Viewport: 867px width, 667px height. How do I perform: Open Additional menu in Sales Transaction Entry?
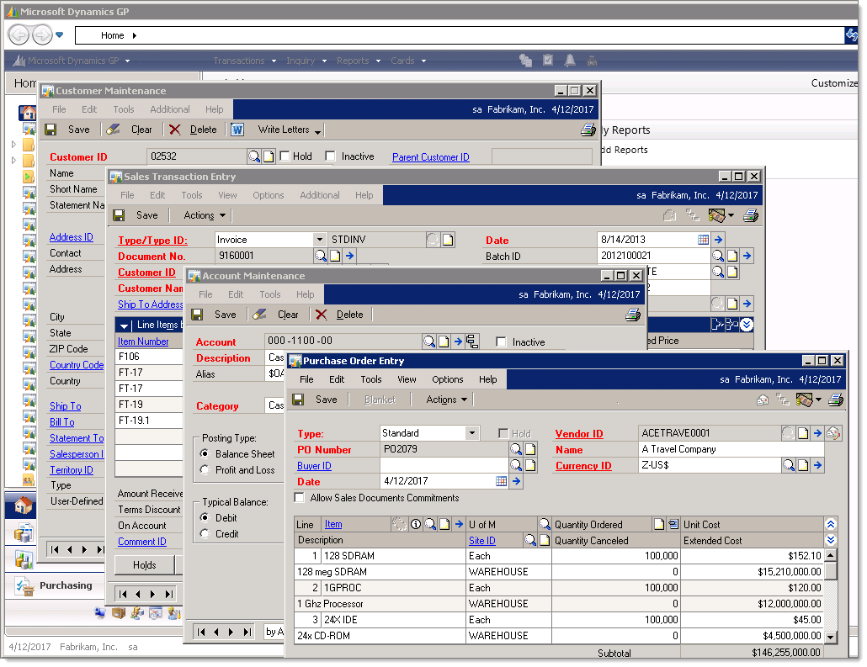320,194
